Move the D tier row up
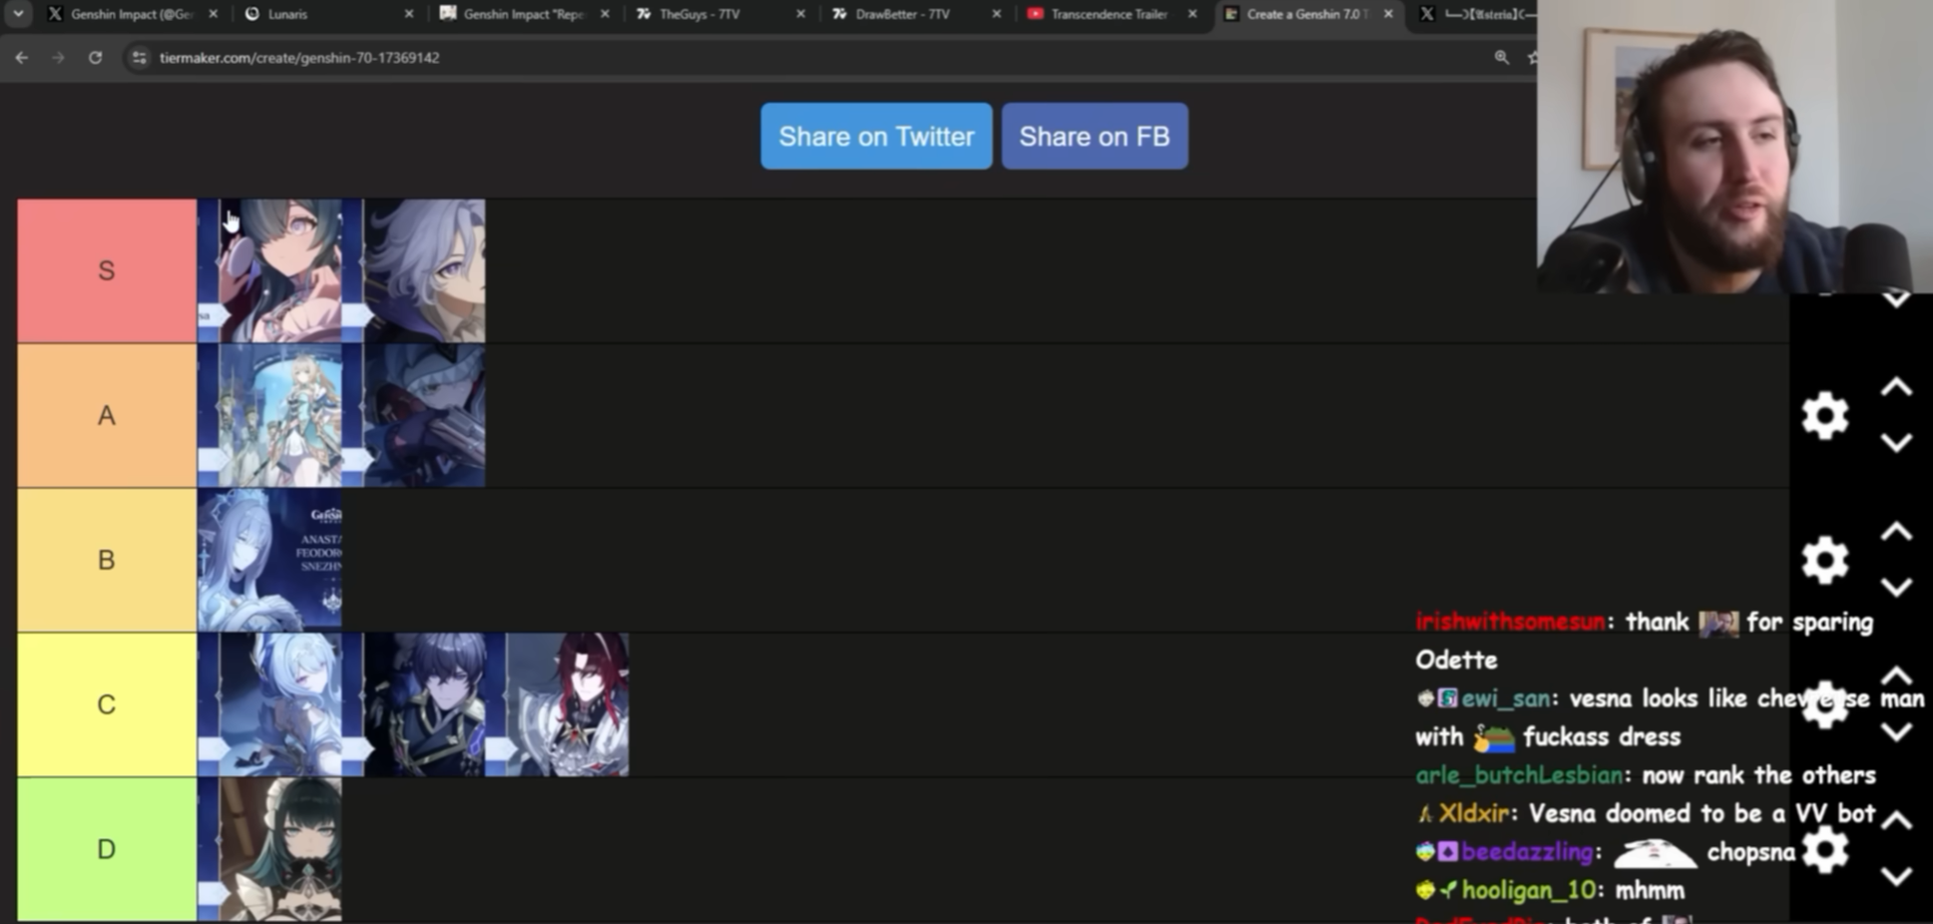1933x924 pixels. [1896, 820]
